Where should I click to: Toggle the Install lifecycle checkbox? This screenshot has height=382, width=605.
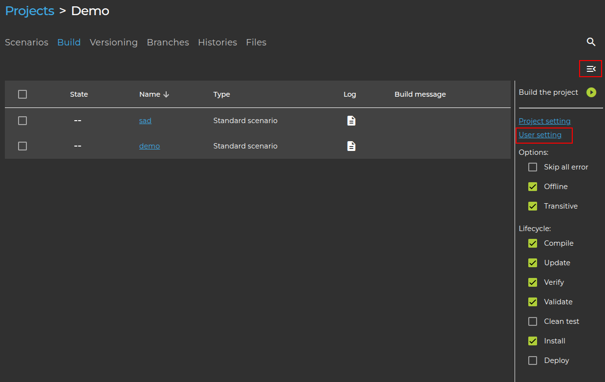tap(533, 341)
